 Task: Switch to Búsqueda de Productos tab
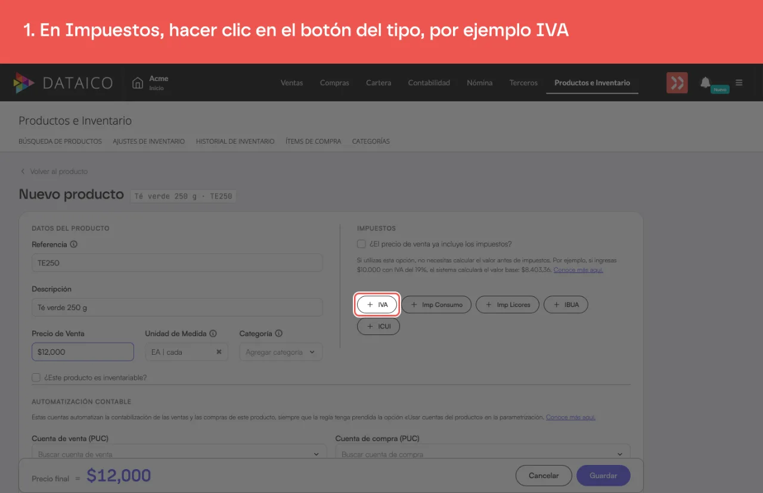click(x=60, y=141)
